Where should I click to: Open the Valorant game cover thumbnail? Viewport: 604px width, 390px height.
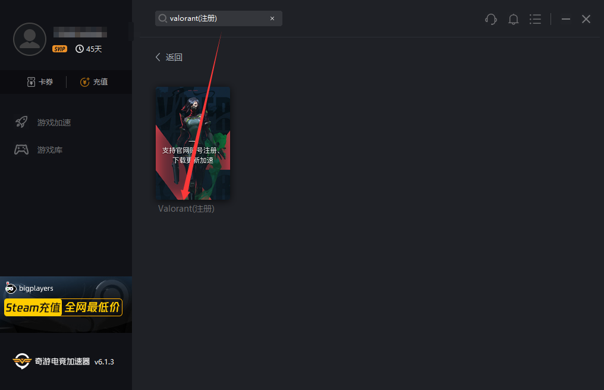point(193,143)
